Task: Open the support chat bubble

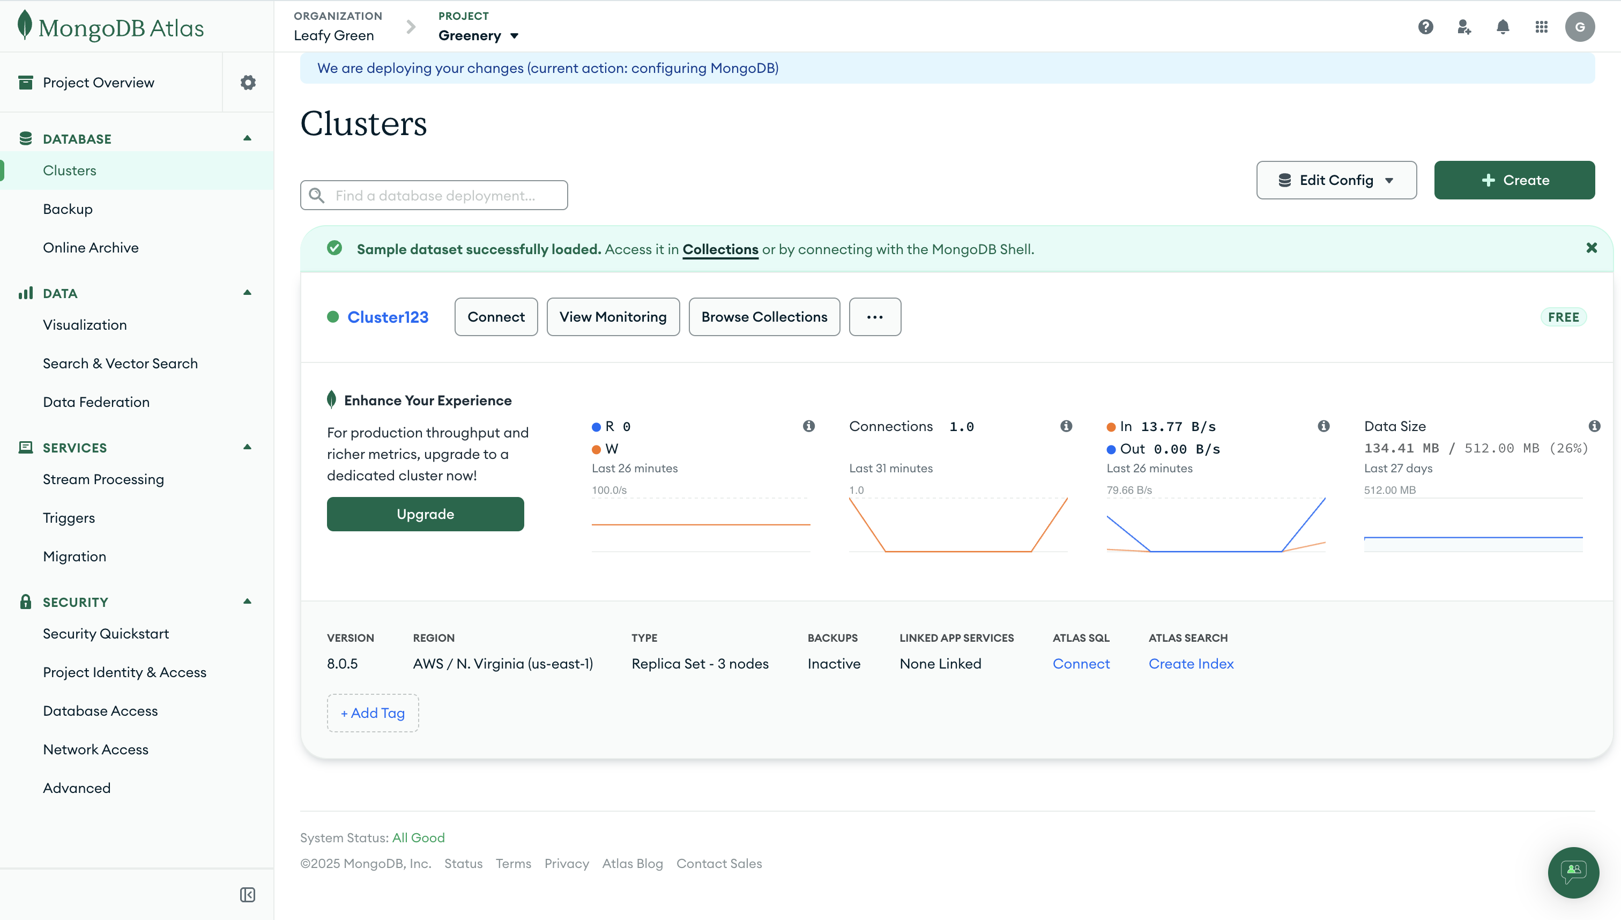Action: [1574, 873]
